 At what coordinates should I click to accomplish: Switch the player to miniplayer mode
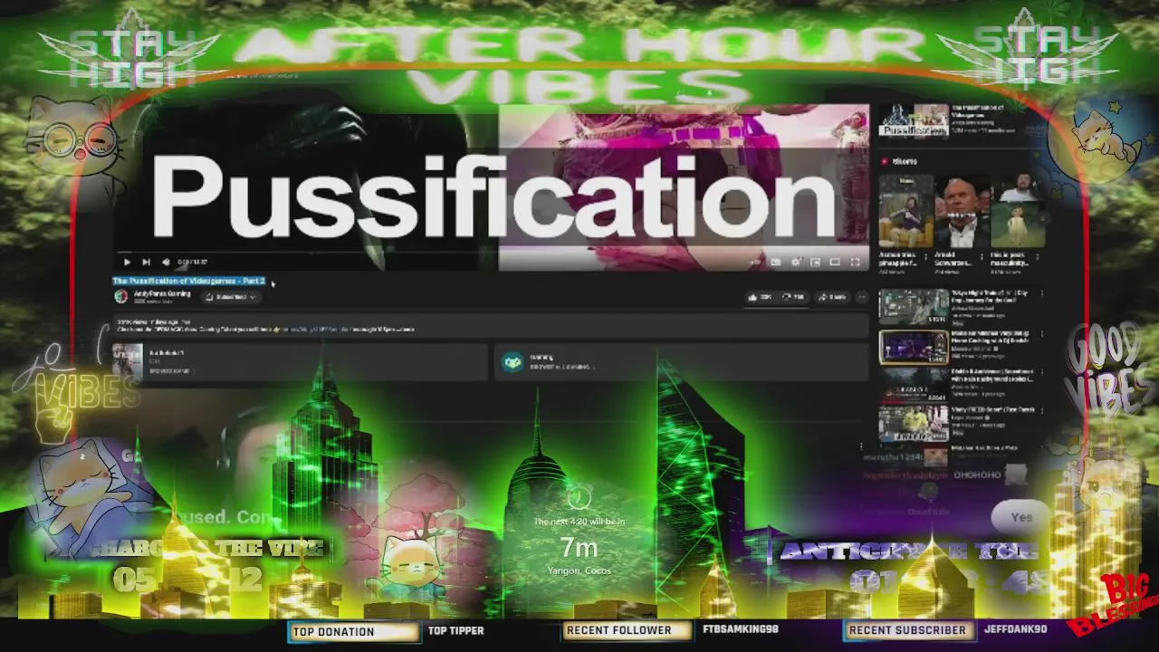(815, 262)
